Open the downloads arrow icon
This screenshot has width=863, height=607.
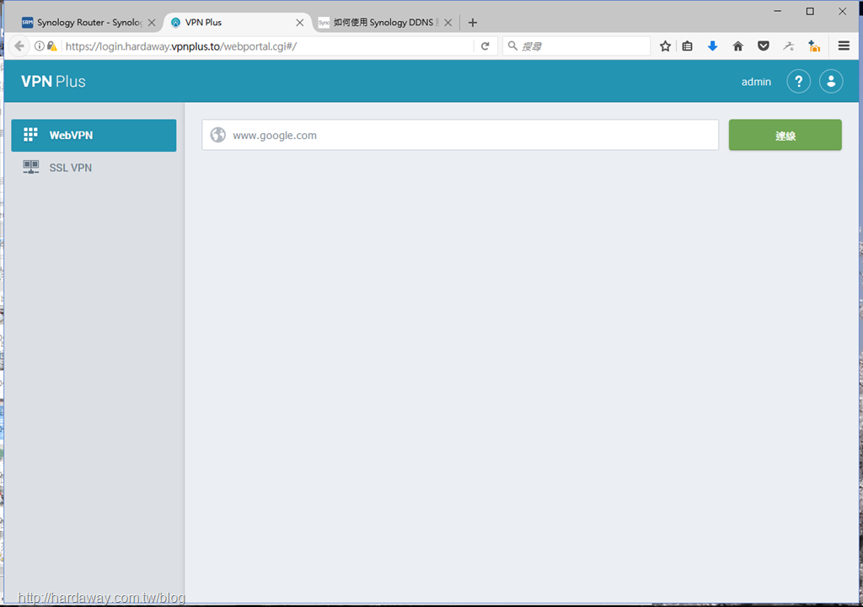(713, 46)
